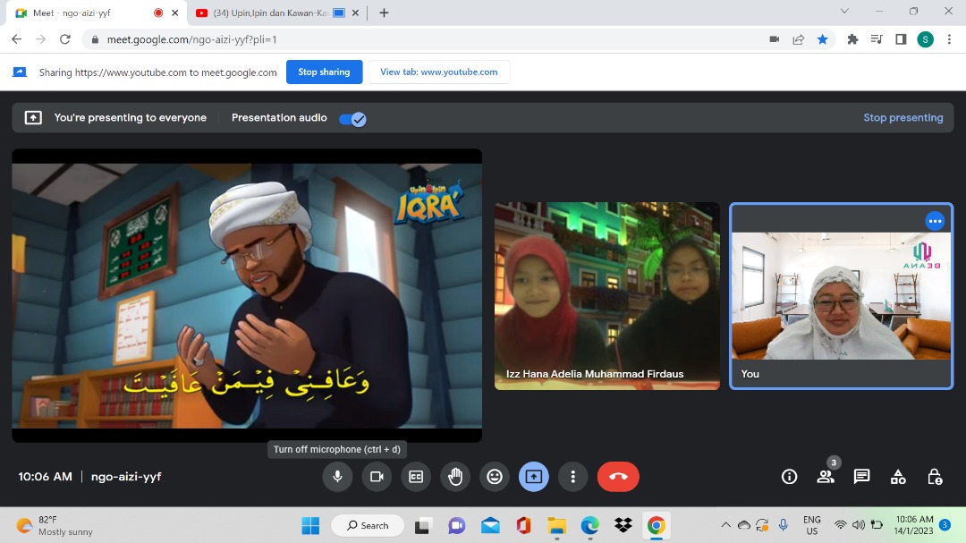Open host controls lock icon

click(x=935, y=477)
